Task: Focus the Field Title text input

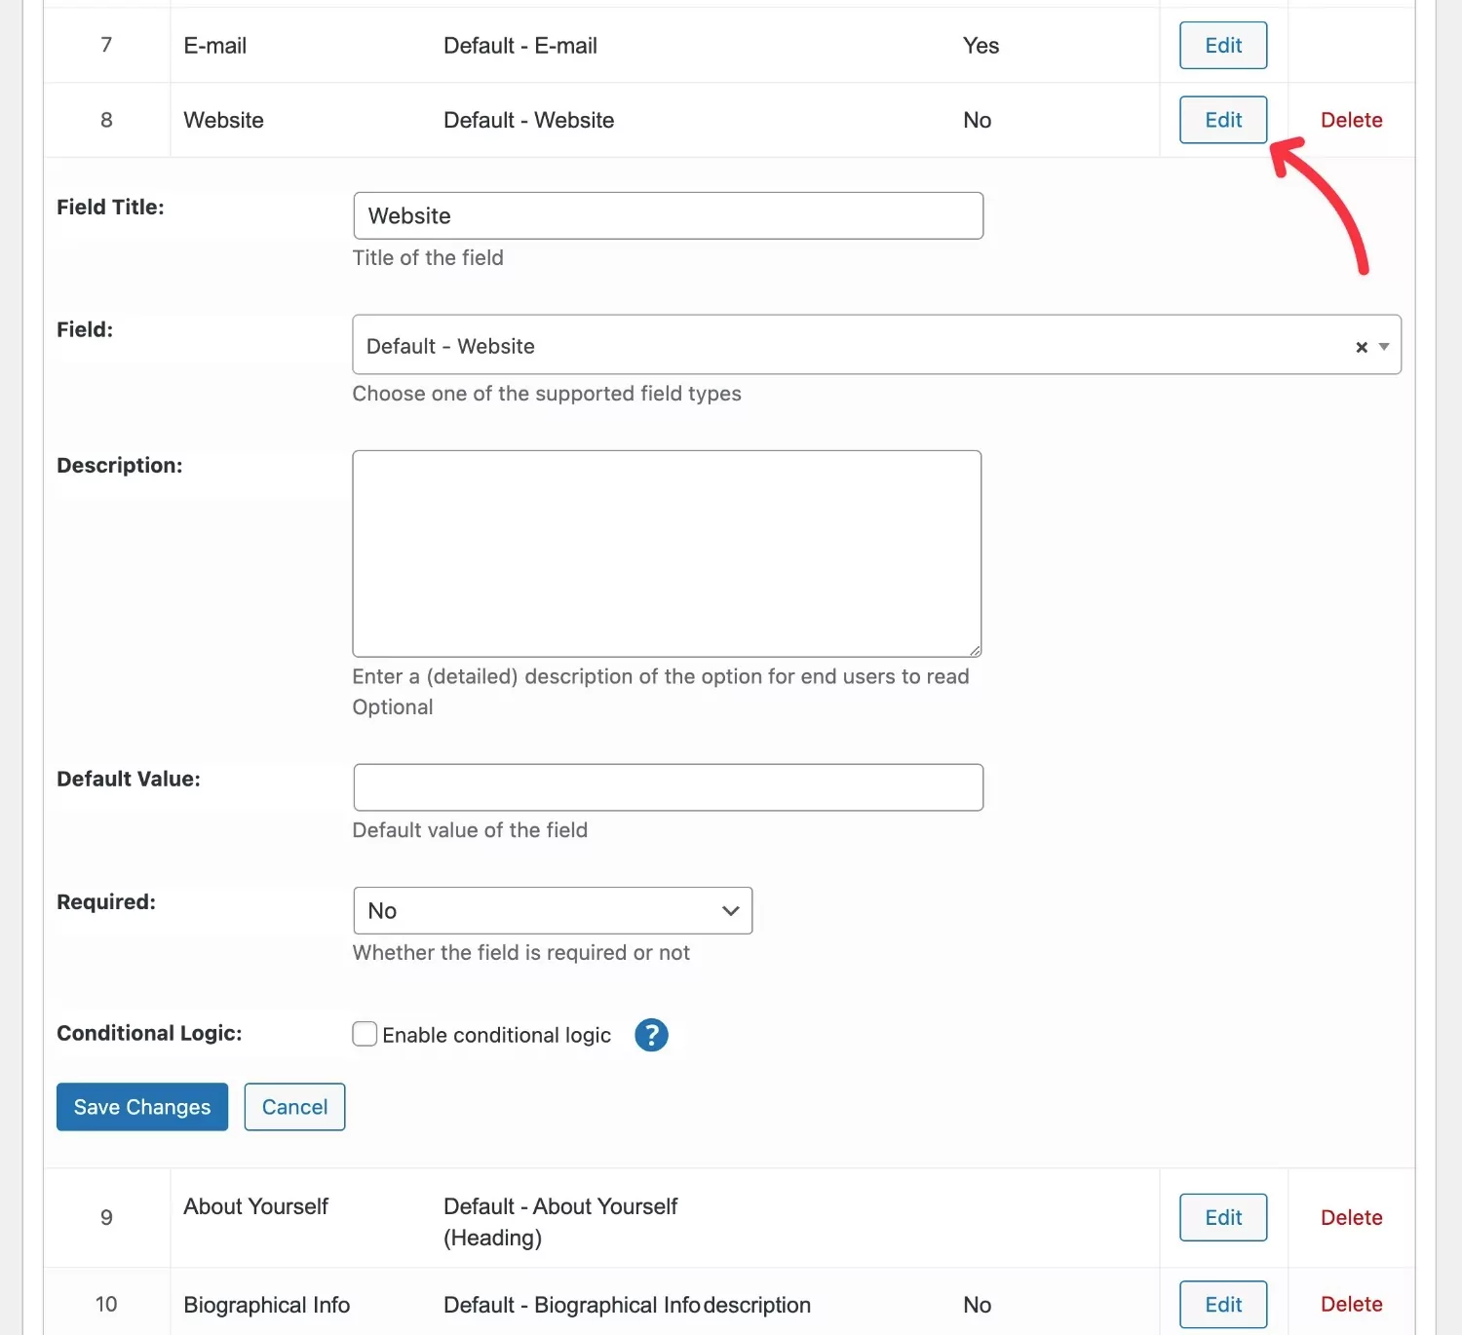Action: pyautogui.click(x=668, y=215)
